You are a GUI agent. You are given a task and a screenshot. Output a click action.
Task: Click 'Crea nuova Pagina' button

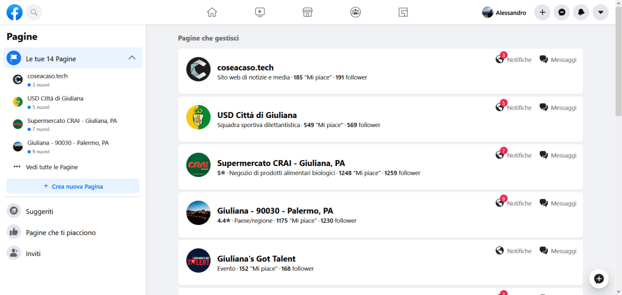pyautogui.click(x=73, y=186)
